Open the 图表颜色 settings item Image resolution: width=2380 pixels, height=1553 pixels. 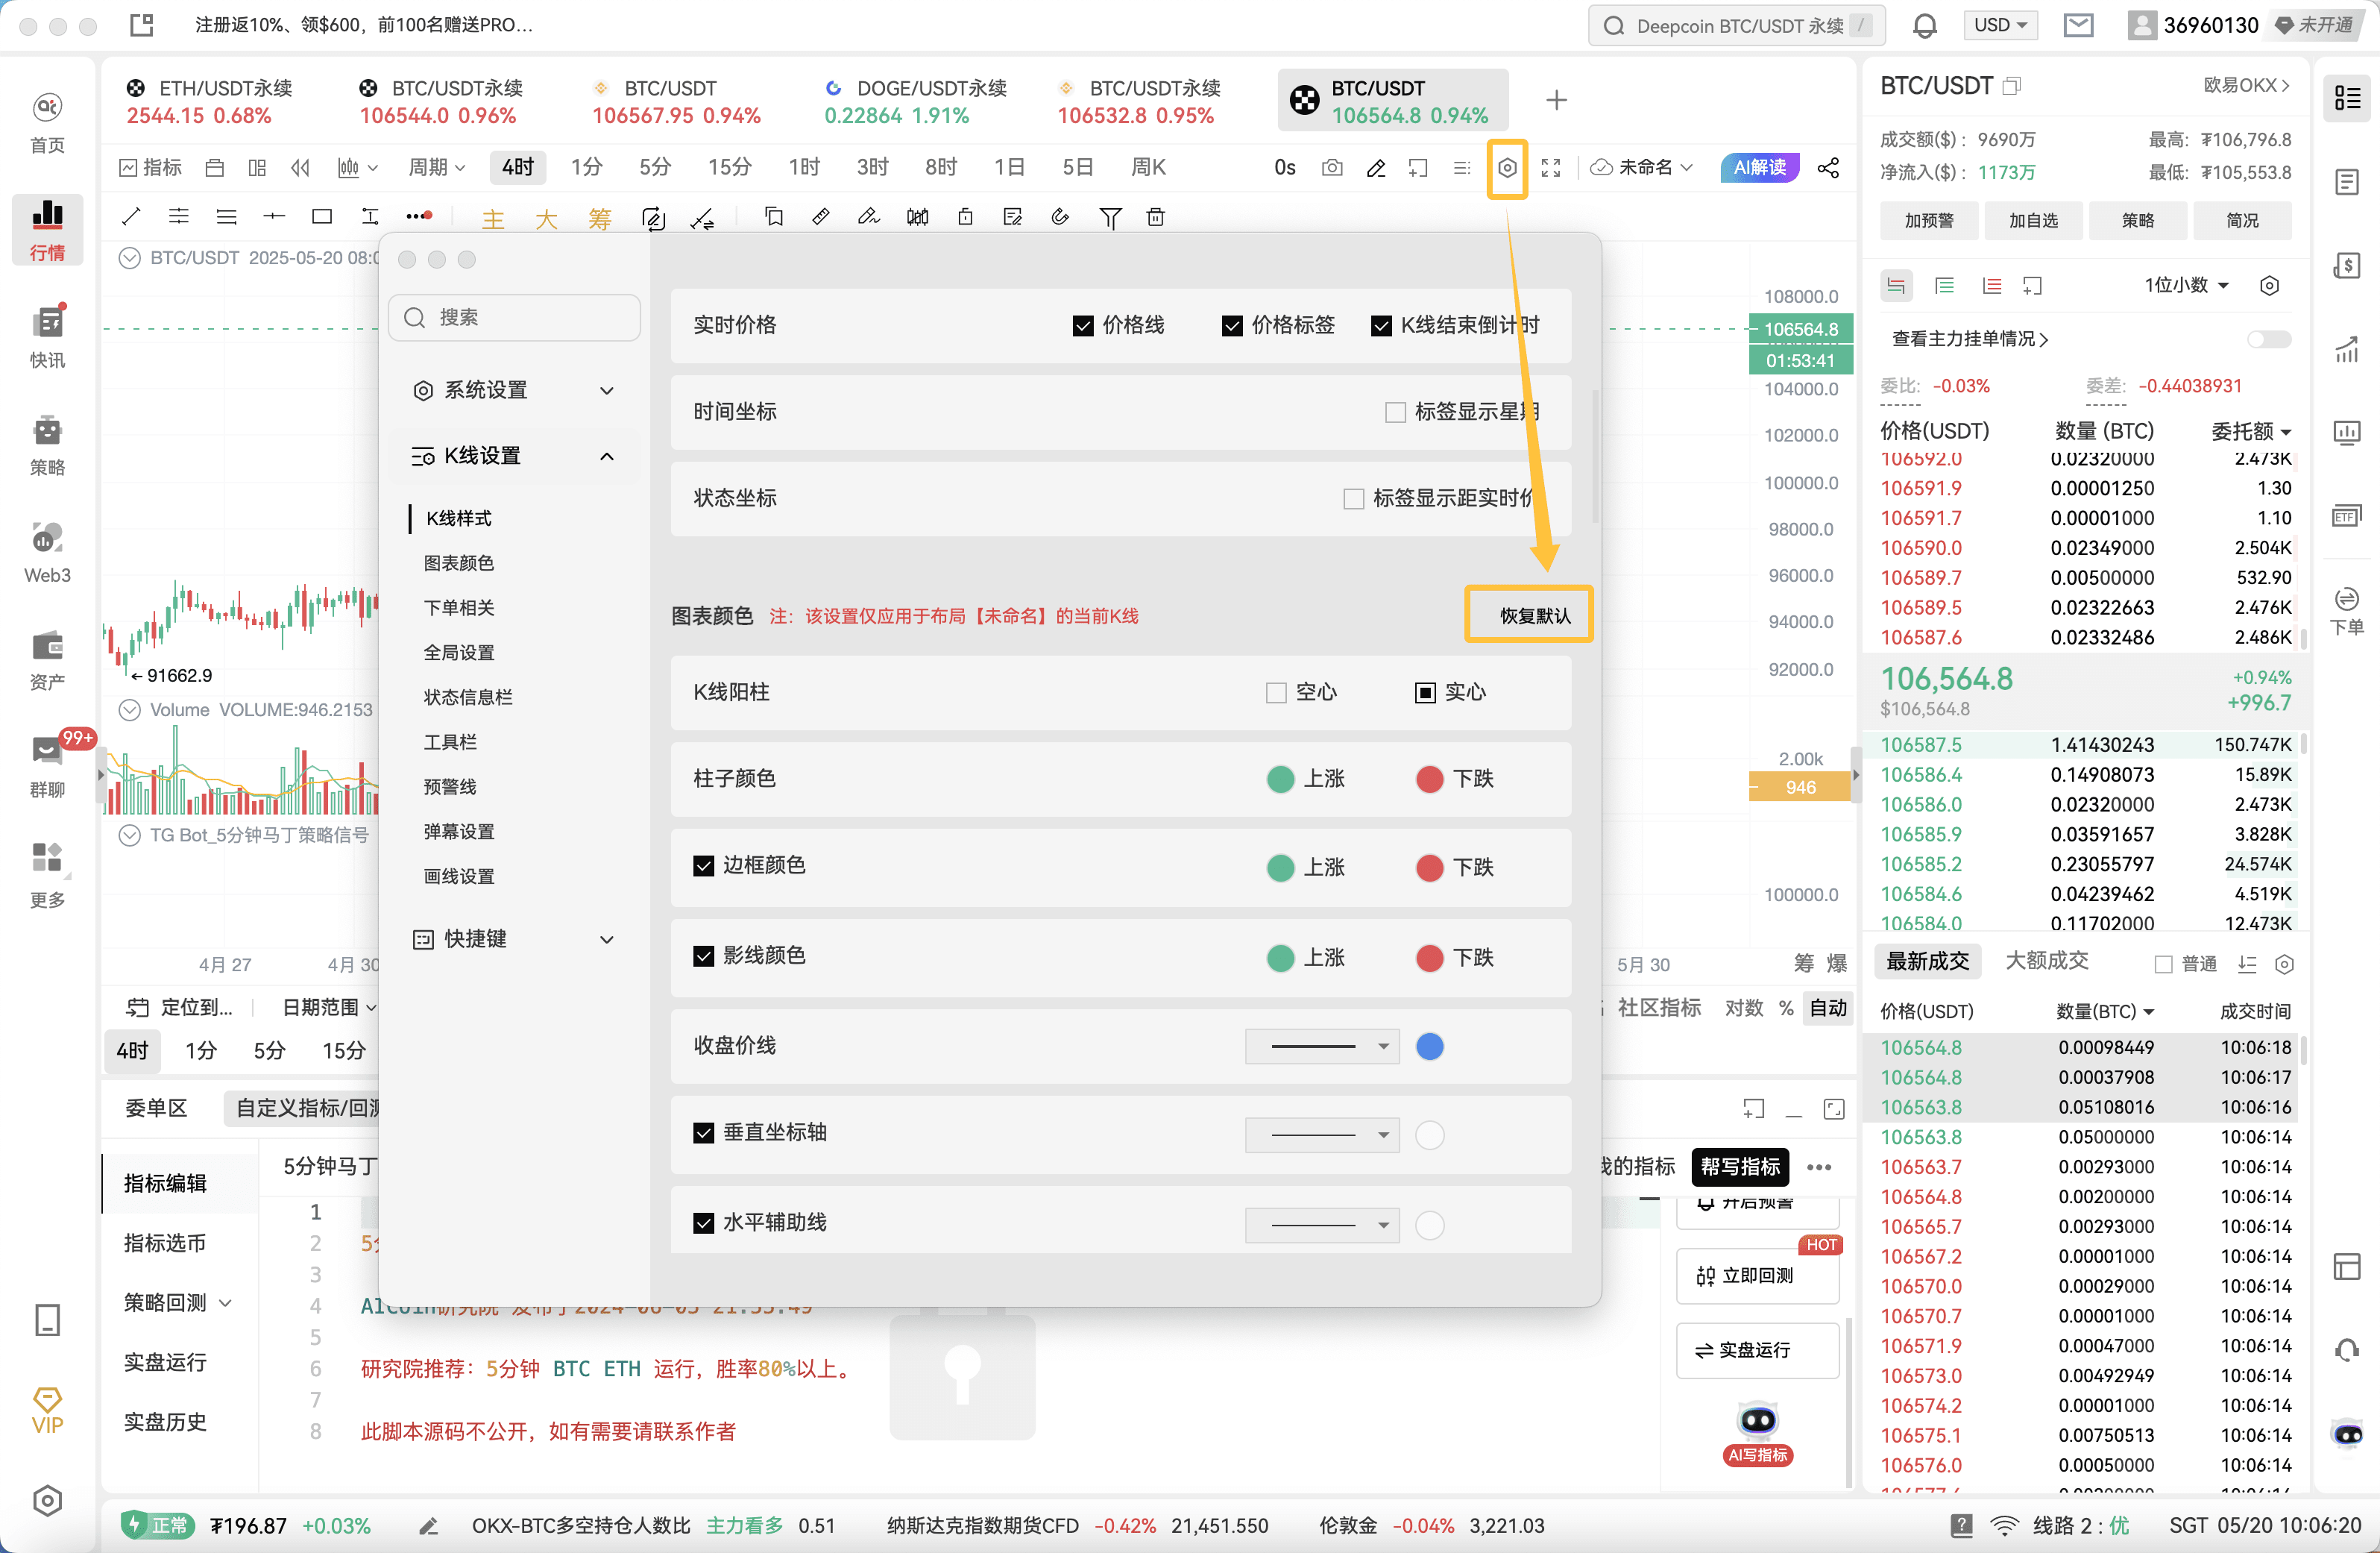459,563
